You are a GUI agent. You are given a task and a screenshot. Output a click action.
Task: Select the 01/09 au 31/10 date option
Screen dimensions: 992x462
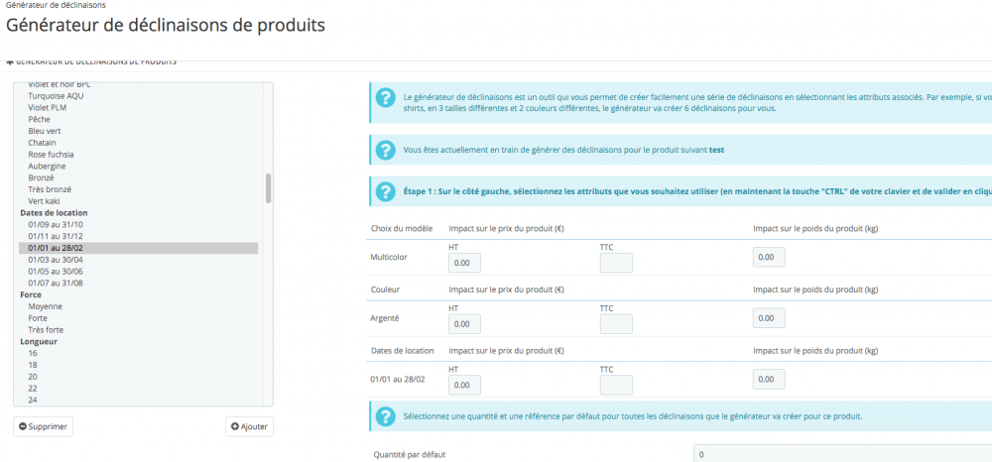pos(56,224)
